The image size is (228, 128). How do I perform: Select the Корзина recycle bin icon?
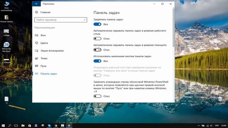pyautogui.click(x=220, y=101)
